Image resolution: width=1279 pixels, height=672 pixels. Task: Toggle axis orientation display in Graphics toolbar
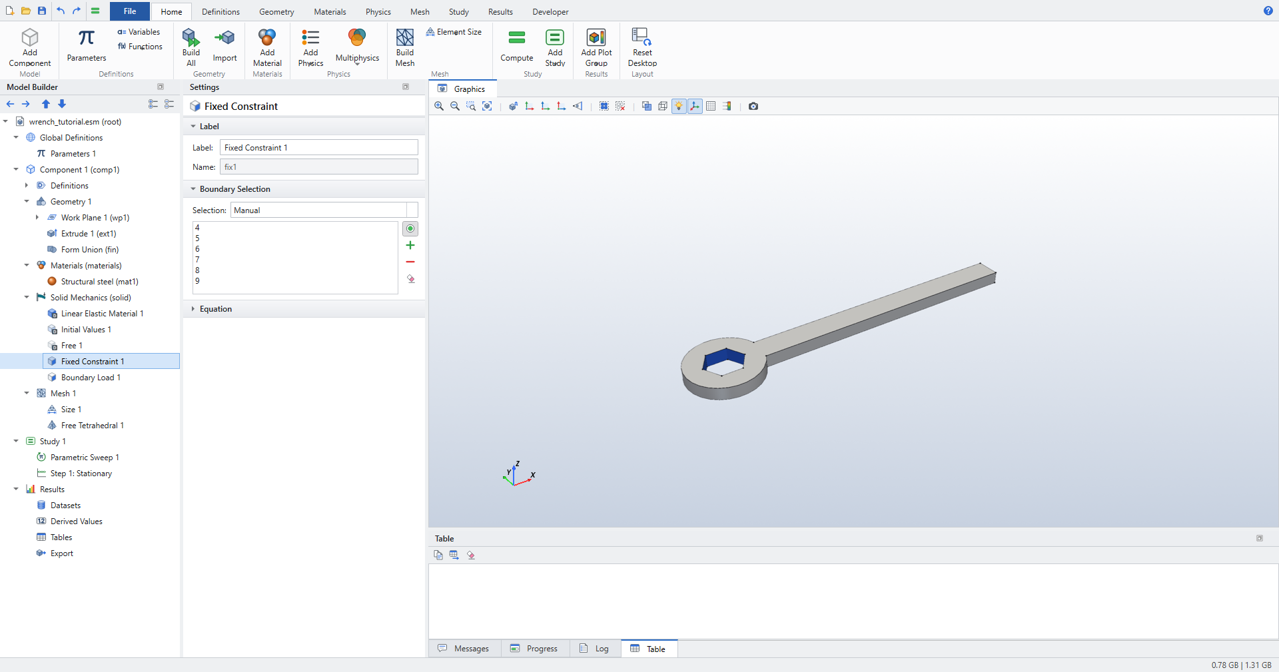pos(695,107)
